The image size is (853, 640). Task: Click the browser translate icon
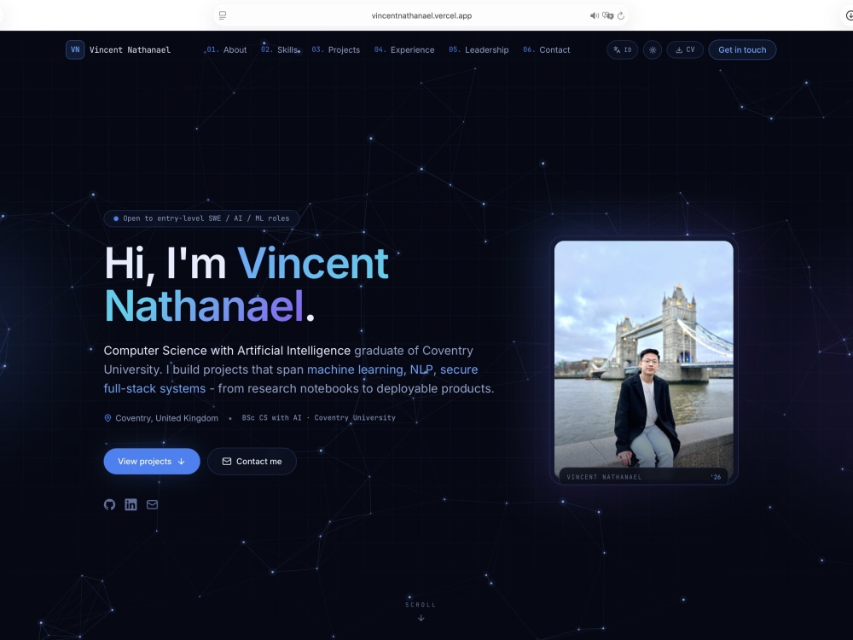607,15
